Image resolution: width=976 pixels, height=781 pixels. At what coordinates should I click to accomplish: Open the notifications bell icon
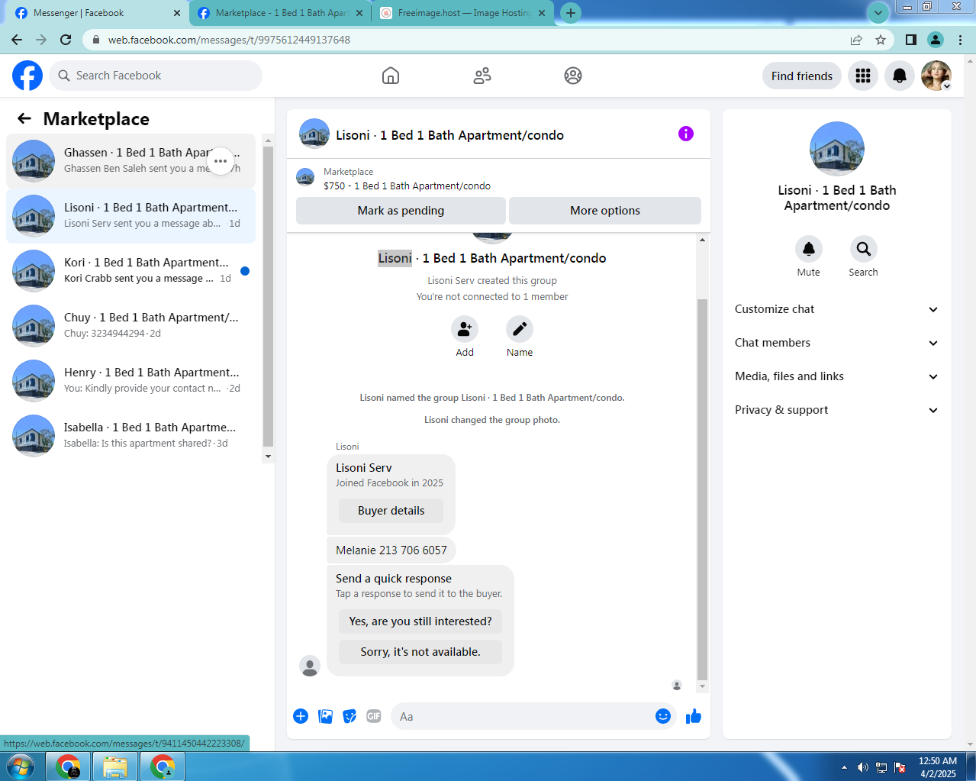(x=900, y=76)
